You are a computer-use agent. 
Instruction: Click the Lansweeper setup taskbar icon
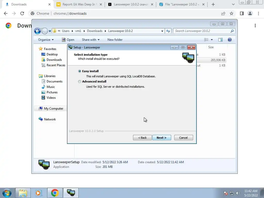71,193
